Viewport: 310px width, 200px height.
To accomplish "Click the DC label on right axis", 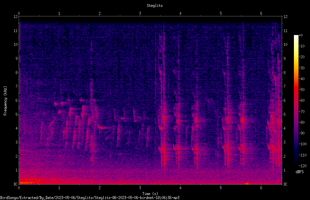I will [285, 184].
